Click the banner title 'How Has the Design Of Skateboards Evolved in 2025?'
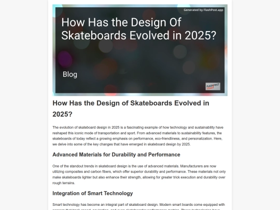The width and height of the screenshot is (280, 210). (139, 29)
